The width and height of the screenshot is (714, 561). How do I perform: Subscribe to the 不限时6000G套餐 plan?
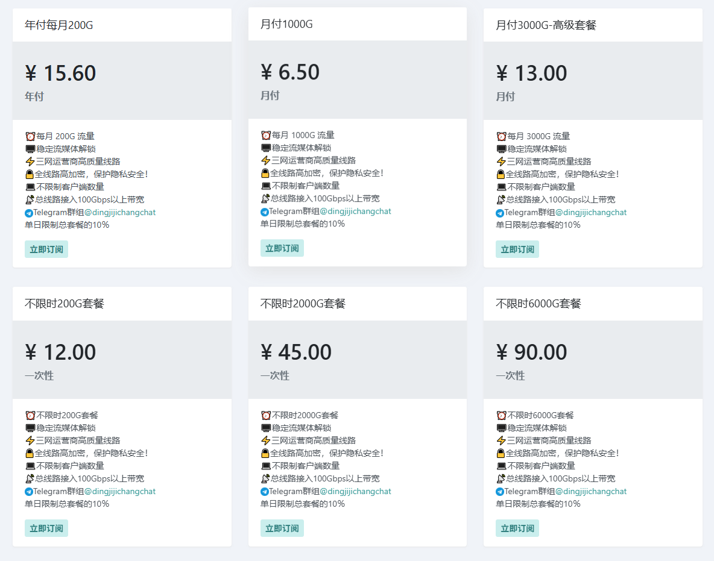[517, 528]
